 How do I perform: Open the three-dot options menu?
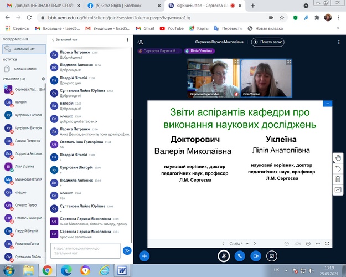pos(337,42)
